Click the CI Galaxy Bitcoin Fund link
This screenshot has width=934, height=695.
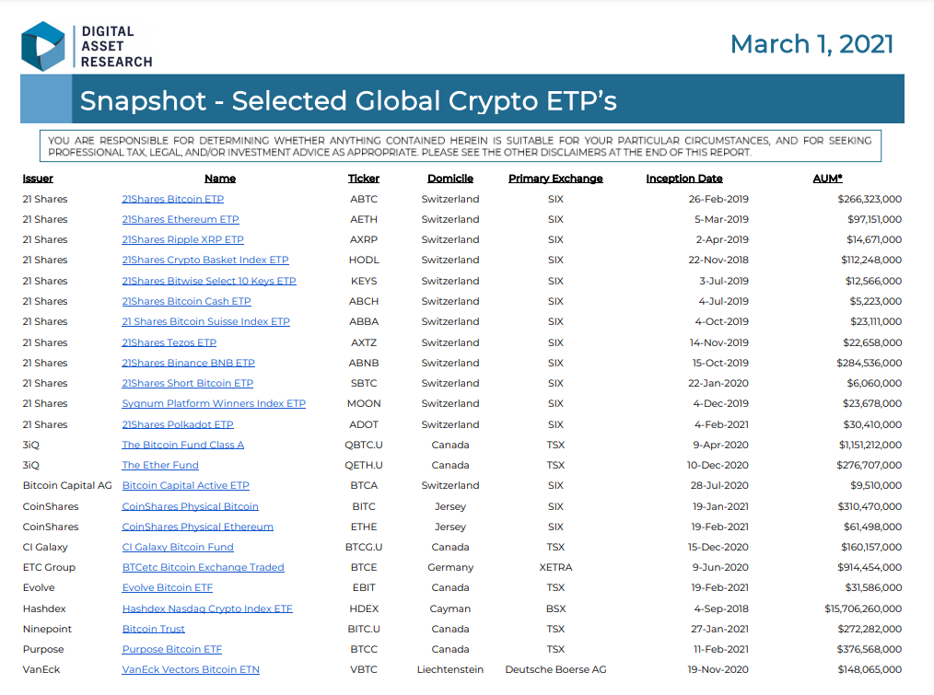coord(178,547)
